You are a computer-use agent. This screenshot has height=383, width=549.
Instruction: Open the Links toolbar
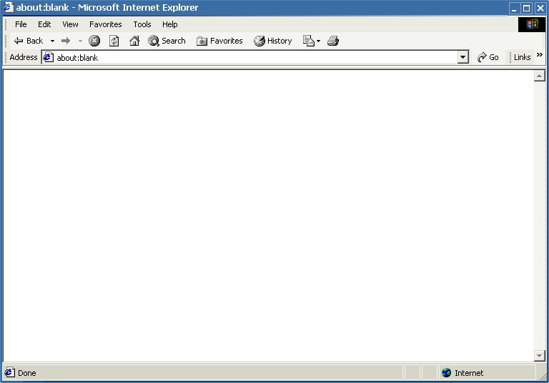coord(522,57)
